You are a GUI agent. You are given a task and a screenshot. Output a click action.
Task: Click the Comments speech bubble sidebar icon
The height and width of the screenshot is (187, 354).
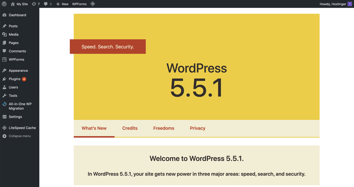click(4, 51)
